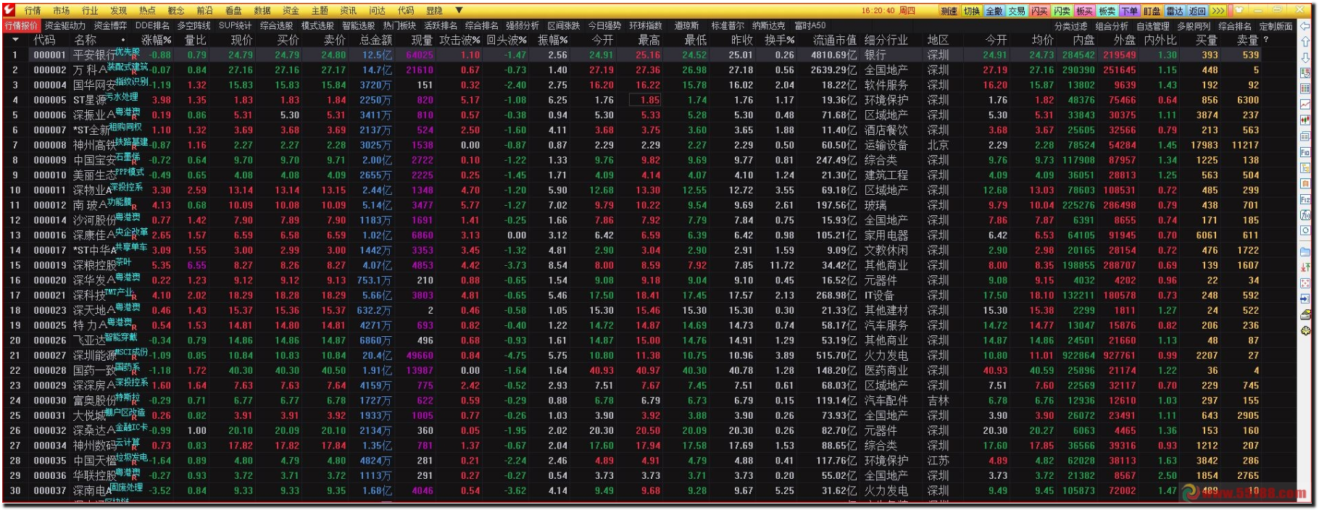Click 吉林 region cell in 富奥股份 row
This screenshot has width=1319, height=510.
point(938,401)
